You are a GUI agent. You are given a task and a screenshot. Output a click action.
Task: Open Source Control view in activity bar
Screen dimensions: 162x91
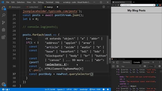coord(4,22)
